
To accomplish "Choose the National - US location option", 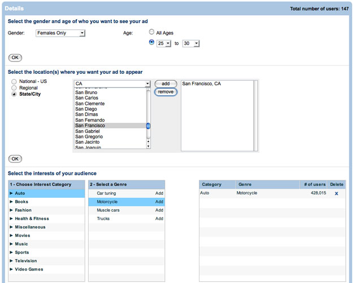I will (x=14, y=82).
